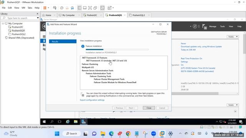Screen dimensions: 246x138
Task: Open Microsoft Edge on host taskbar
Action: 111,134
